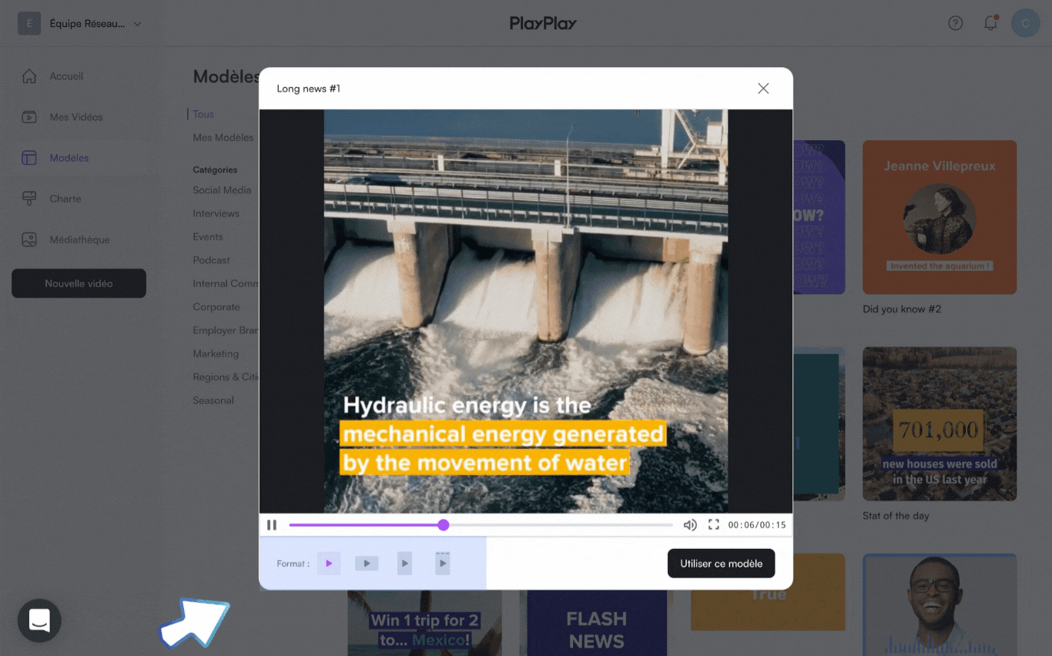Screen dimensions: 1052x656
Task: Select the landscape video format
Action: pyautogui.click(x=367, y=564)
